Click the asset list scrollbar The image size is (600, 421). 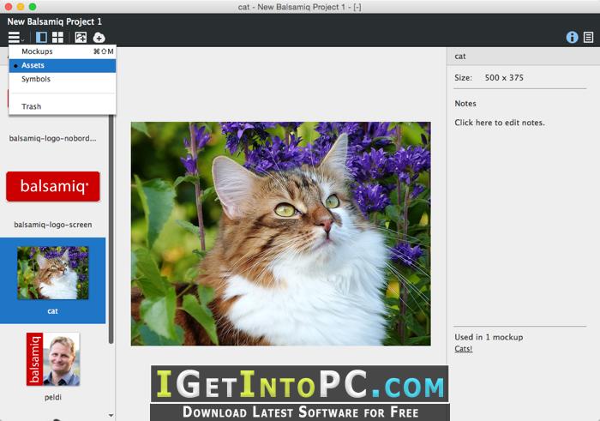[111, 230]
